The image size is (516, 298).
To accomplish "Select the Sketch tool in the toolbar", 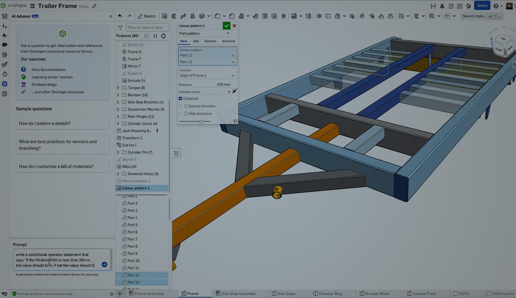I will (x=146, y=16).
